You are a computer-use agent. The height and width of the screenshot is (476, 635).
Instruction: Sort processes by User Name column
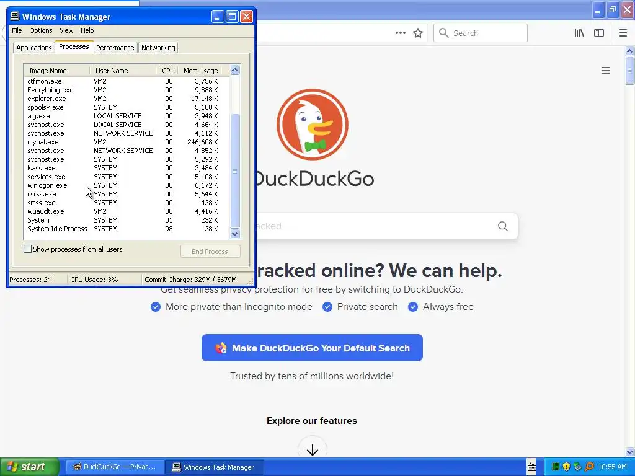tap(123, 71)
